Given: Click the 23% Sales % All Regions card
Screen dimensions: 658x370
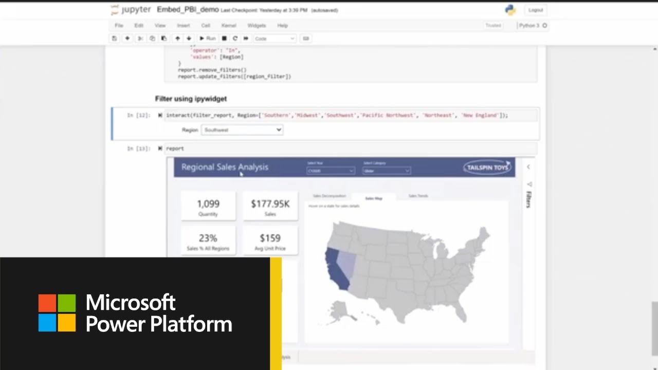Looking at the screenshot, I should click(208, 242).
